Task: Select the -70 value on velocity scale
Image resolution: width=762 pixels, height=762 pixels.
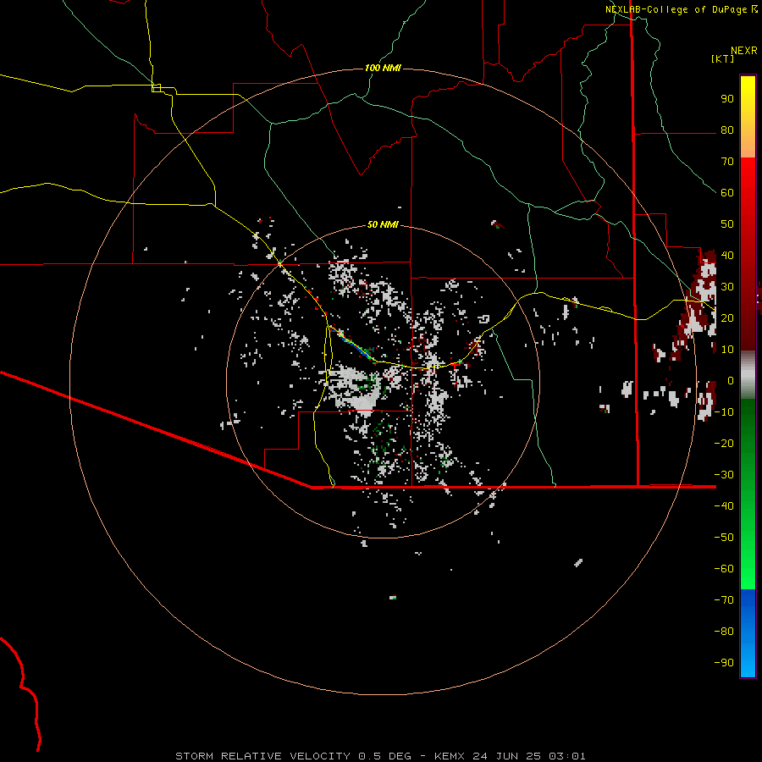Action: pyautogui.click(x=724, y=599)
